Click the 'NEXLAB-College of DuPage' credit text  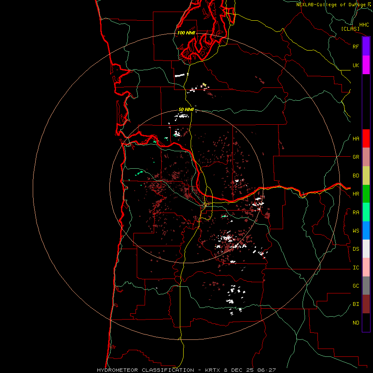click(x=331, y=5)
